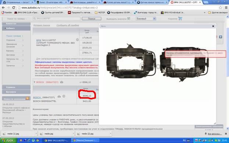Switch to the Волгоградцы browser tab

pos(85,2)
